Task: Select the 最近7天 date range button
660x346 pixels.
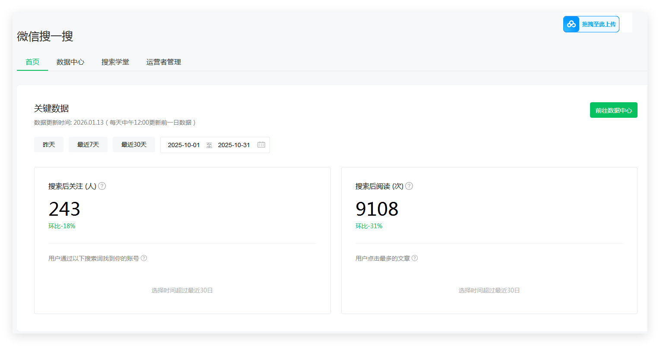Action: point(88,145)
